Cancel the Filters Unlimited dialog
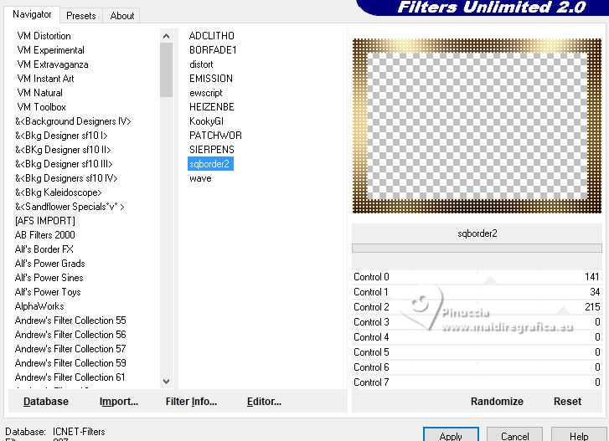 coord(514,436)
